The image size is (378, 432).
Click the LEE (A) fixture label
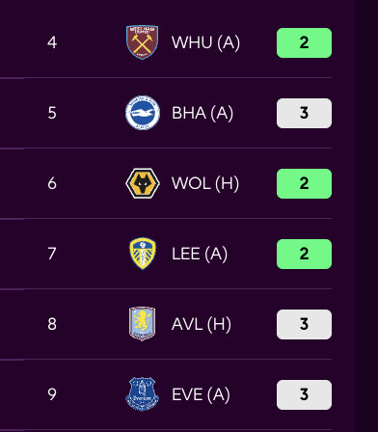pyautogui.click(x=200, y=254)
